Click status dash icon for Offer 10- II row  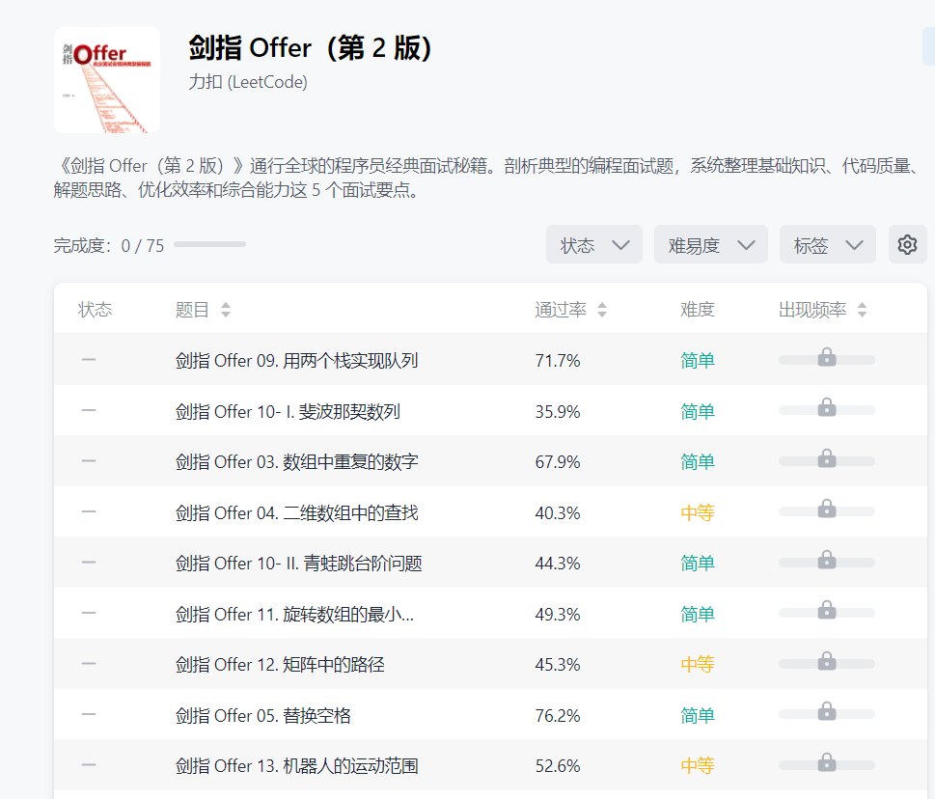pos(89,563)
